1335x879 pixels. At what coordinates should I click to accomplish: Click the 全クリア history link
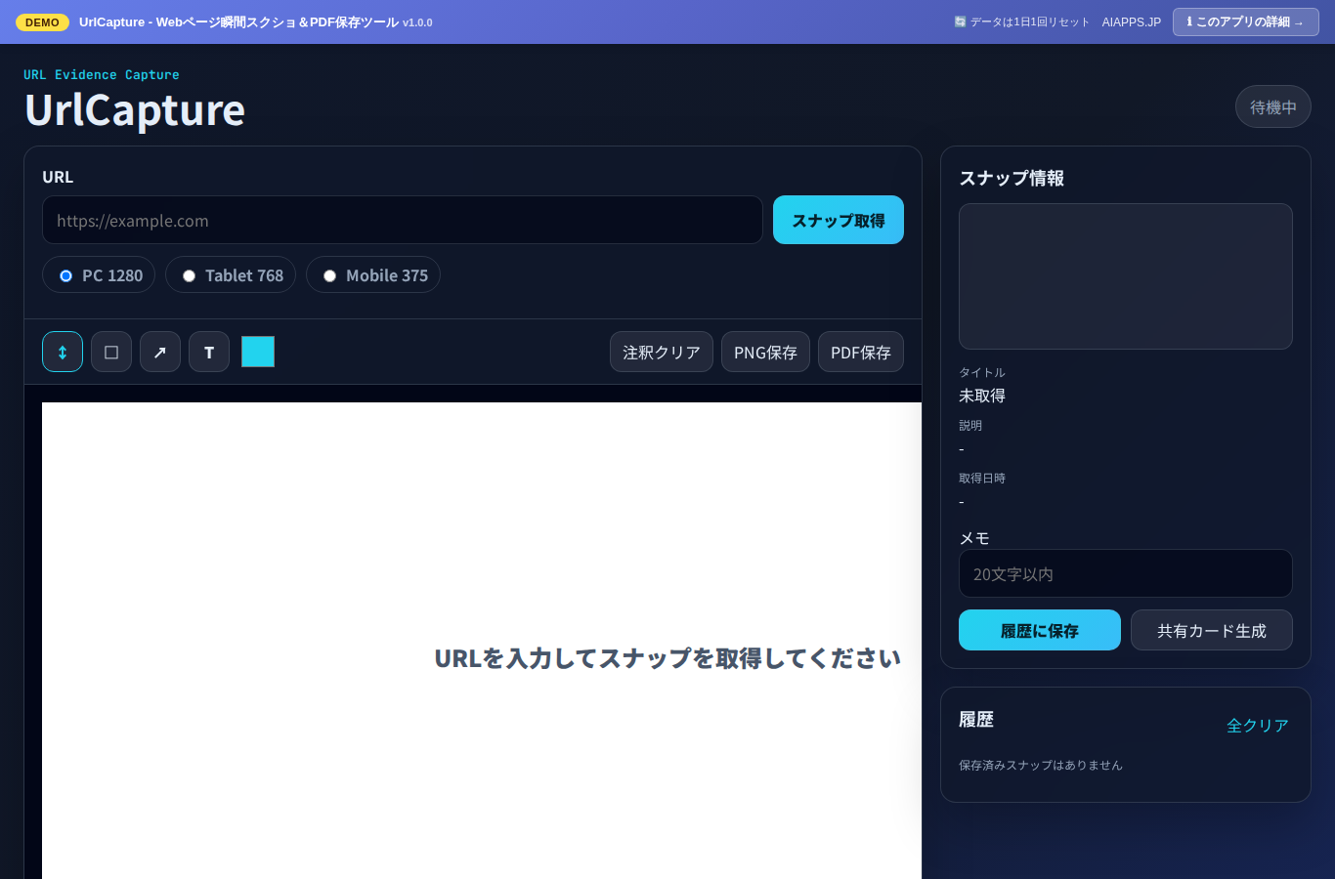coord(1258,725)
